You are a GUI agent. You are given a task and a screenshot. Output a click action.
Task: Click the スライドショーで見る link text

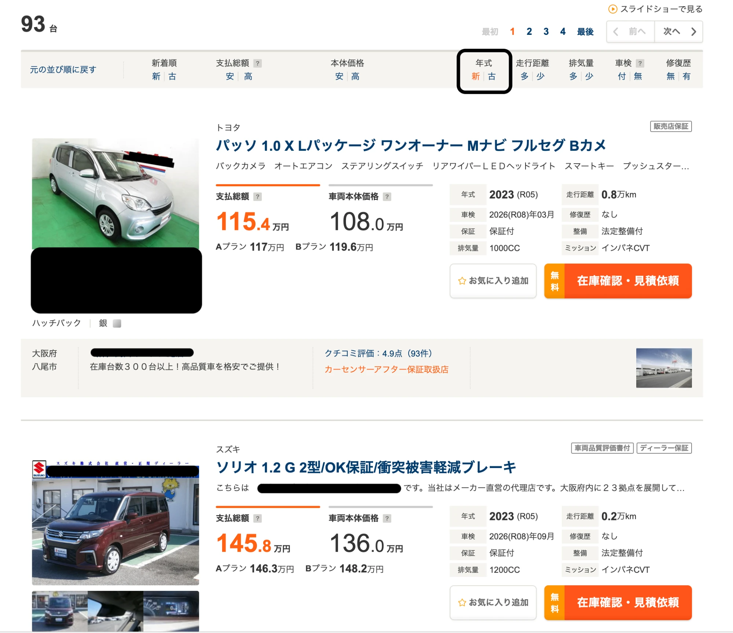click(x=661, y=9)
